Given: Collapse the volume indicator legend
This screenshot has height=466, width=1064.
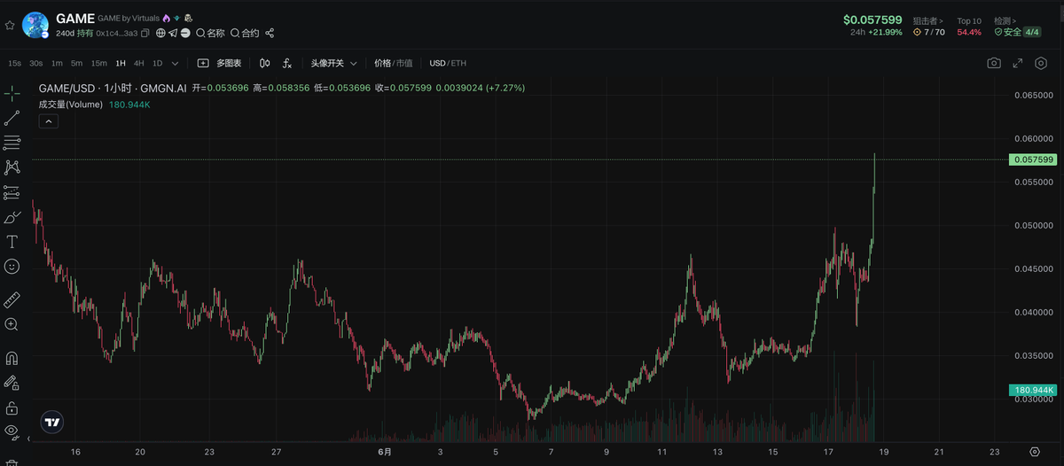Looking at the screenshot, I should click(49, 121).
